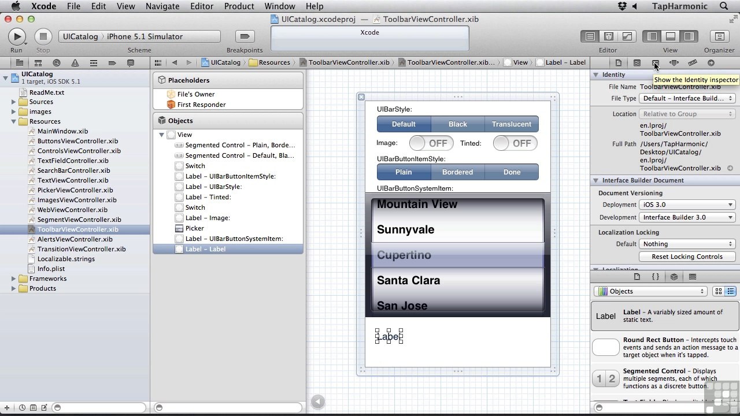Select the Black segment in UIBarStyle
Screen dimensions: 740x416
[457, 124]
